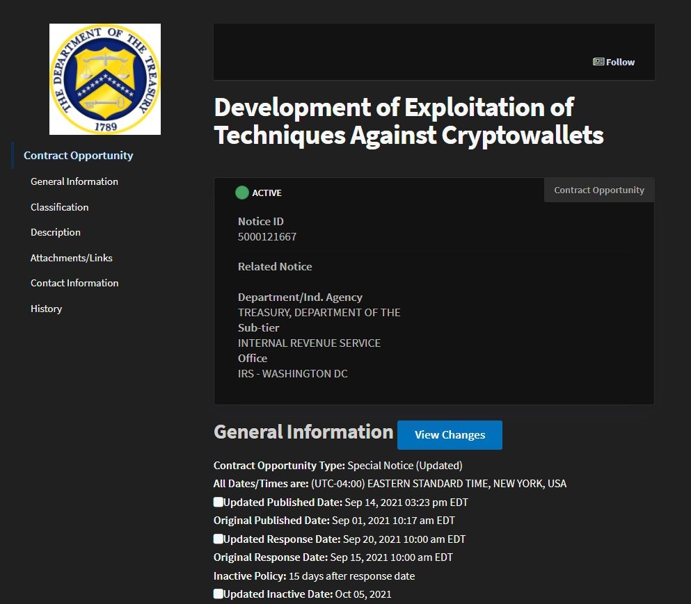691x604 pixels.
Task: Click the Eastern Standard Time timezone line
Action: tap(390, 484)
